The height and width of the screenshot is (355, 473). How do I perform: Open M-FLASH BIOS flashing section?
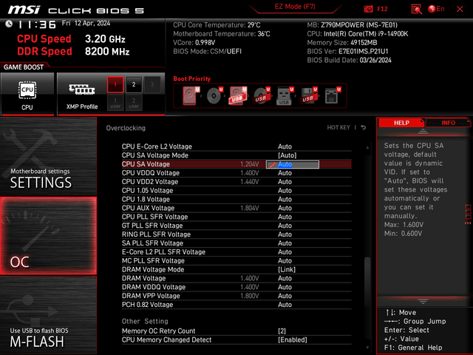tap(48, 315)
